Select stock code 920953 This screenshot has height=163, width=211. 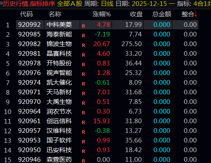pos(29,140)
